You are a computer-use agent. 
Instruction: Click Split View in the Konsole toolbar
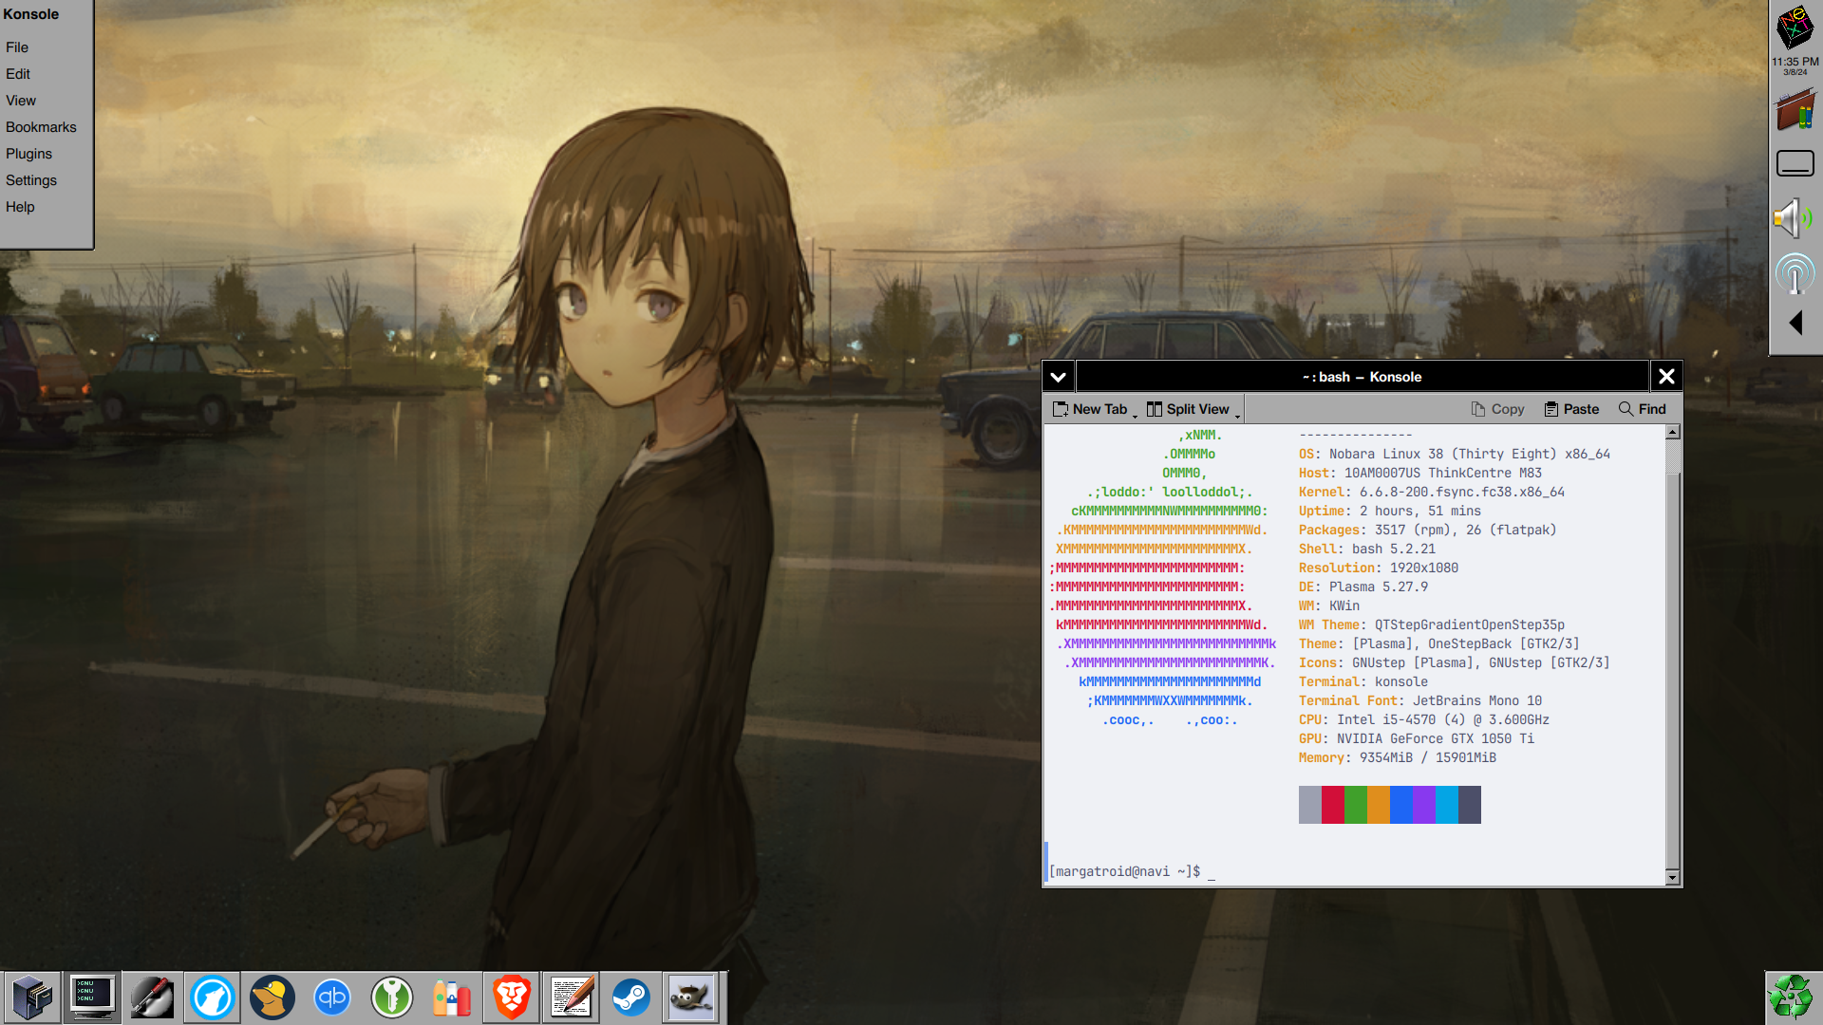[x=1188, y=409]
